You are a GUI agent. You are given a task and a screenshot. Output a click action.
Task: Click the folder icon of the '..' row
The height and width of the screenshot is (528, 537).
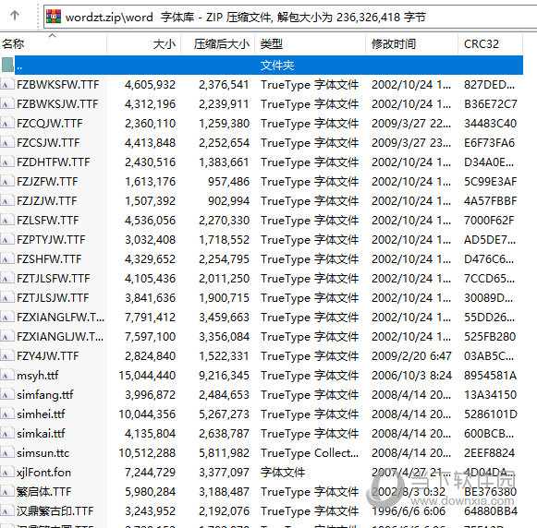pyautogui.click(x=7, y=65)
